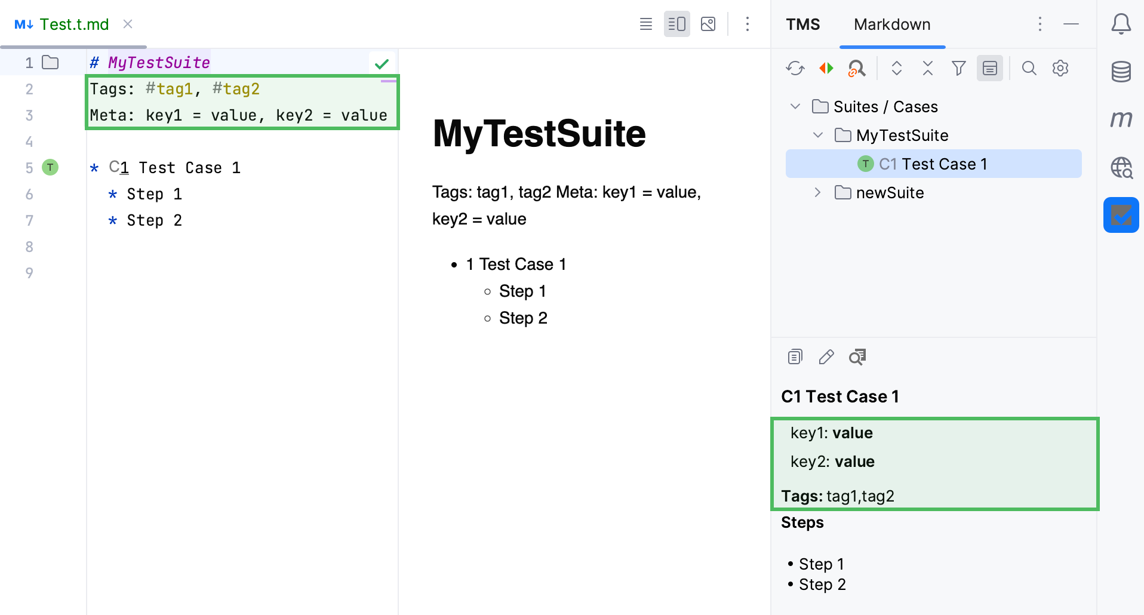Open notifications via bell icon
Viewport: 1144px width, 615px height.
tap(1121, 24)
